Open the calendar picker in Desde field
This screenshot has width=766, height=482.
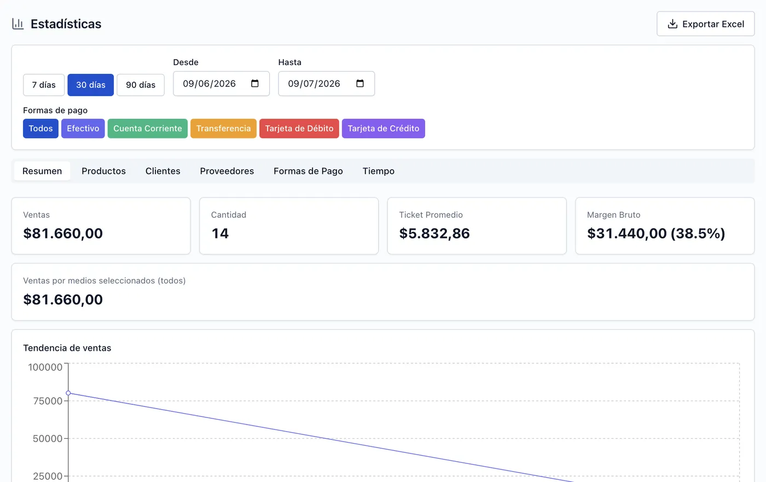point(255,84)
